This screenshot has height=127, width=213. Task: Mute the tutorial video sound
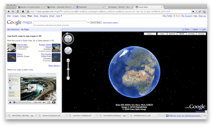(x=44, y=102)
